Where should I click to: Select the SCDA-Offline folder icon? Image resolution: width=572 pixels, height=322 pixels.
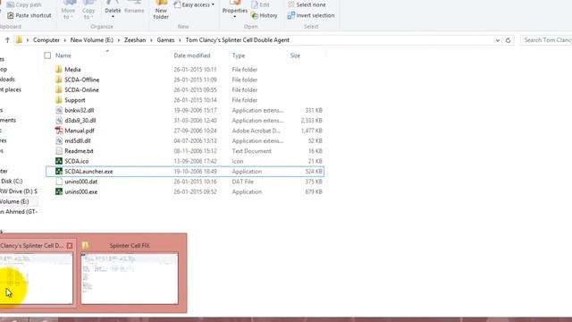(x=59, y=80)
